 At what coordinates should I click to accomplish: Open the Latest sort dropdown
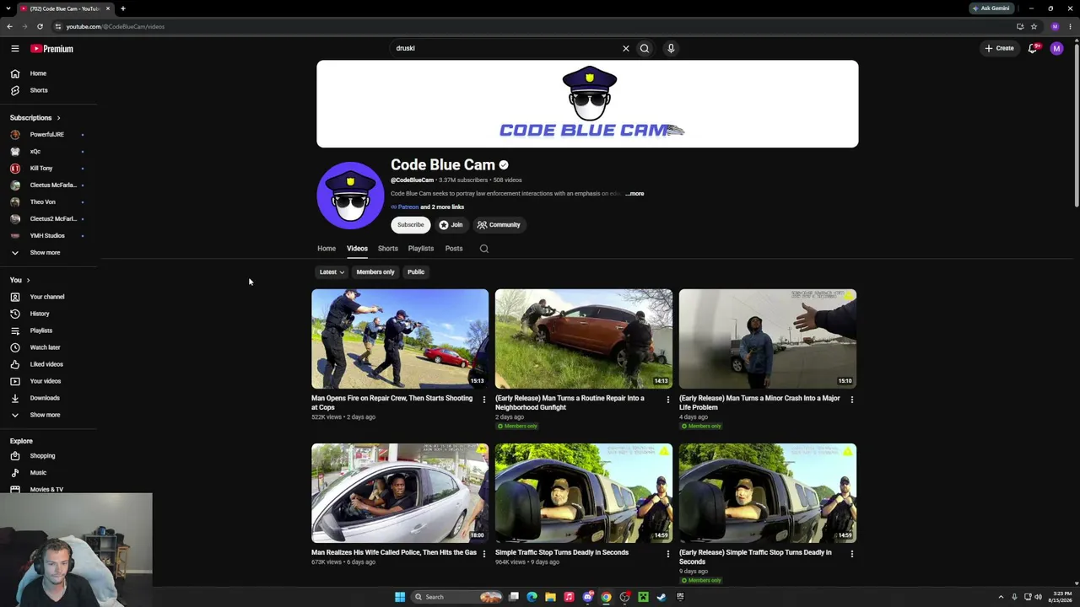click(x=332, y=272)
